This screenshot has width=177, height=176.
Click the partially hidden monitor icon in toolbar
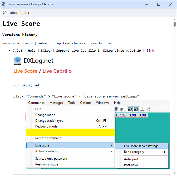tap(116, 109)
